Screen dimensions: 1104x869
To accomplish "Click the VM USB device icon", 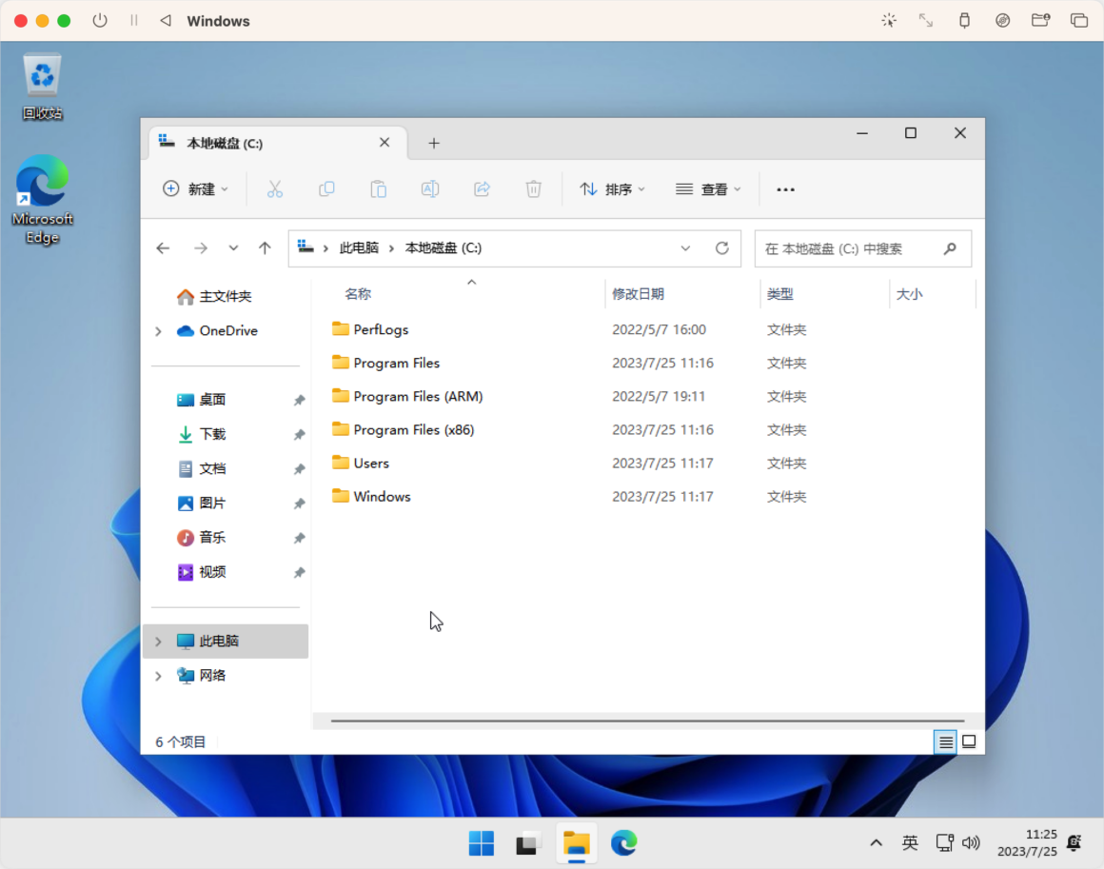I will pos(965,20).
